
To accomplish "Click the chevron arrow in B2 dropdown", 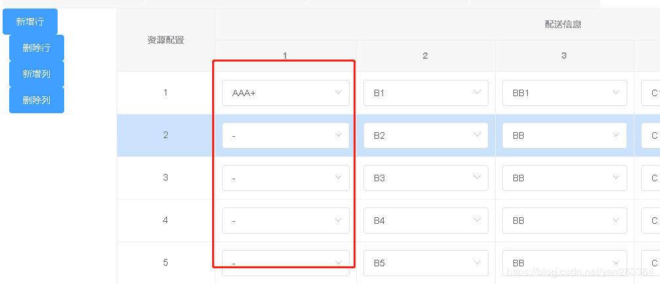I will [477, 135].
